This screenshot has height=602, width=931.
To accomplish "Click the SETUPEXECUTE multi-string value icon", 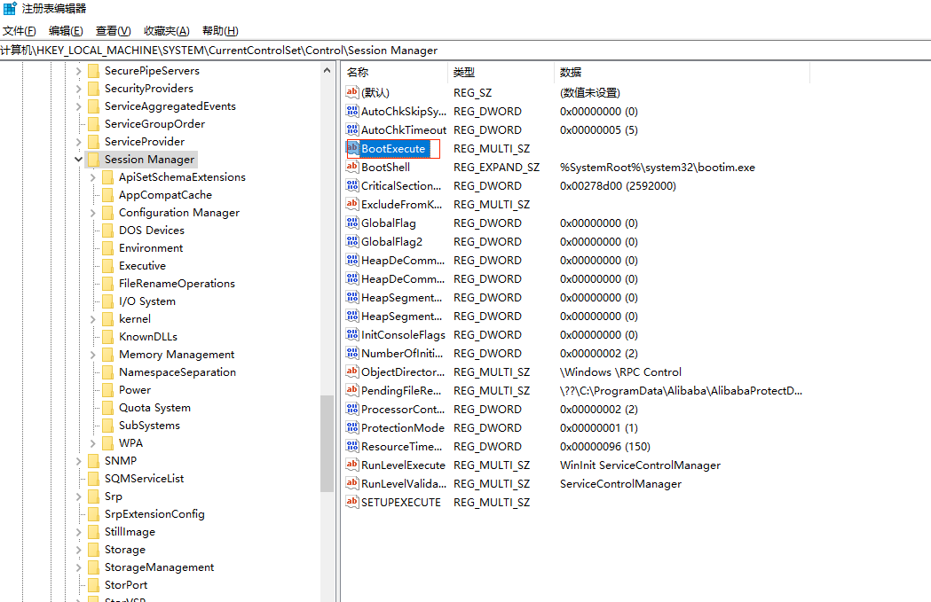I will tap(352, 503).
